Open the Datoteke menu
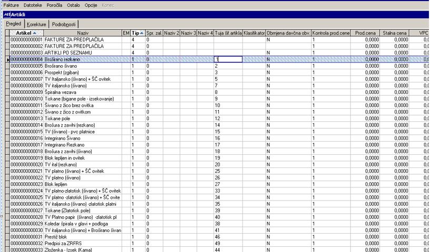 click(x=33, y=5)
